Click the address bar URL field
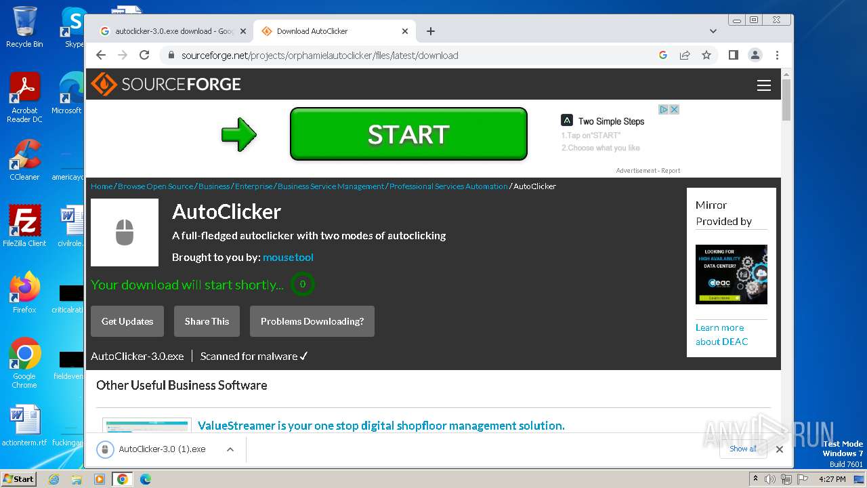 (406, 56)
